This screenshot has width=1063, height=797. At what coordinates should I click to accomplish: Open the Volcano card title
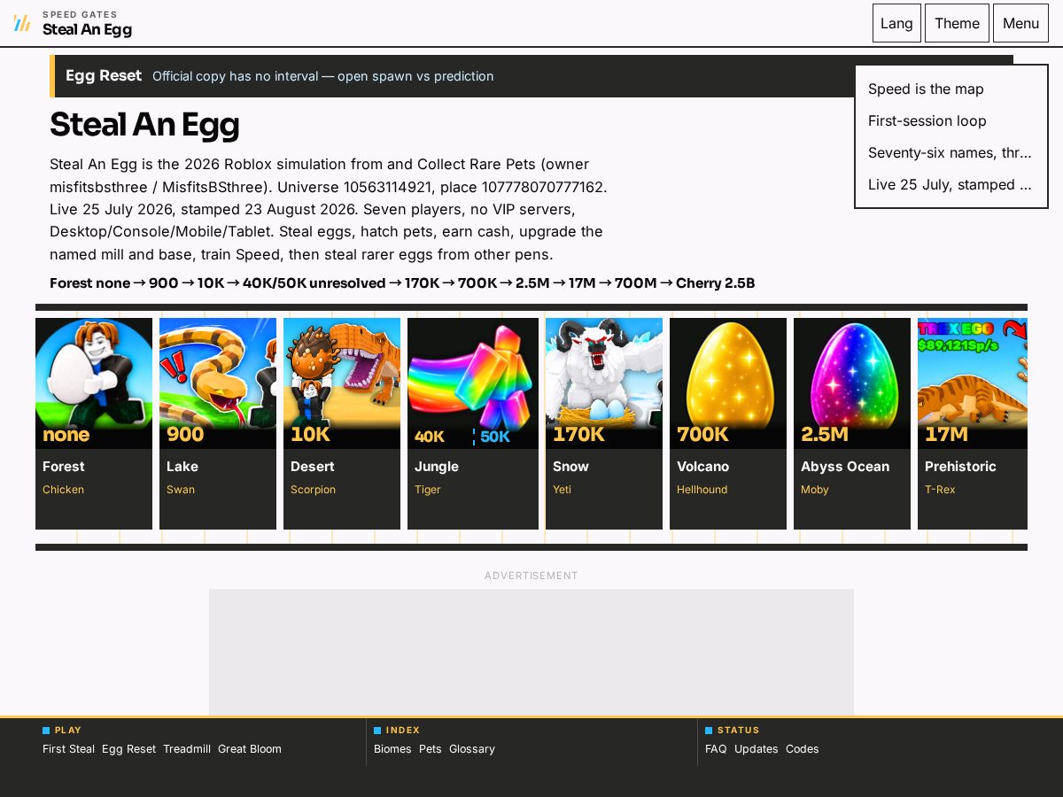click(703, 467)
